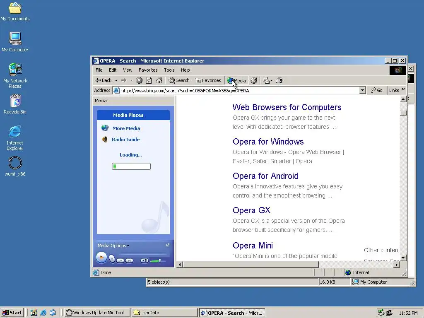Toggle the Media pane toolbar button
This screenshot has width=424, height=318.
pos(236,80)
